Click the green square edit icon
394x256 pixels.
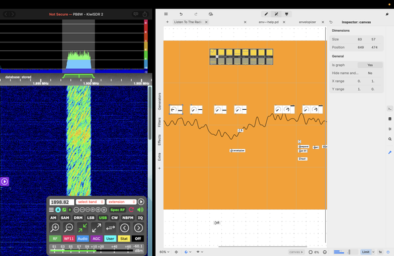[64, 210]
